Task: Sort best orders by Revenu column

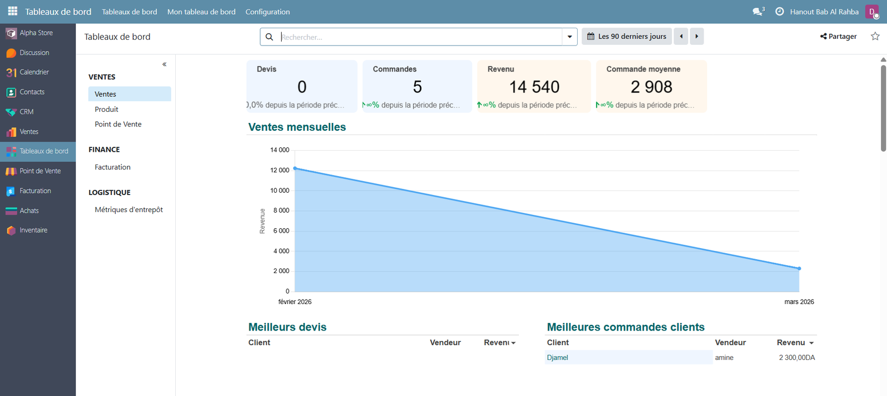Action: [x=794, y=343]
